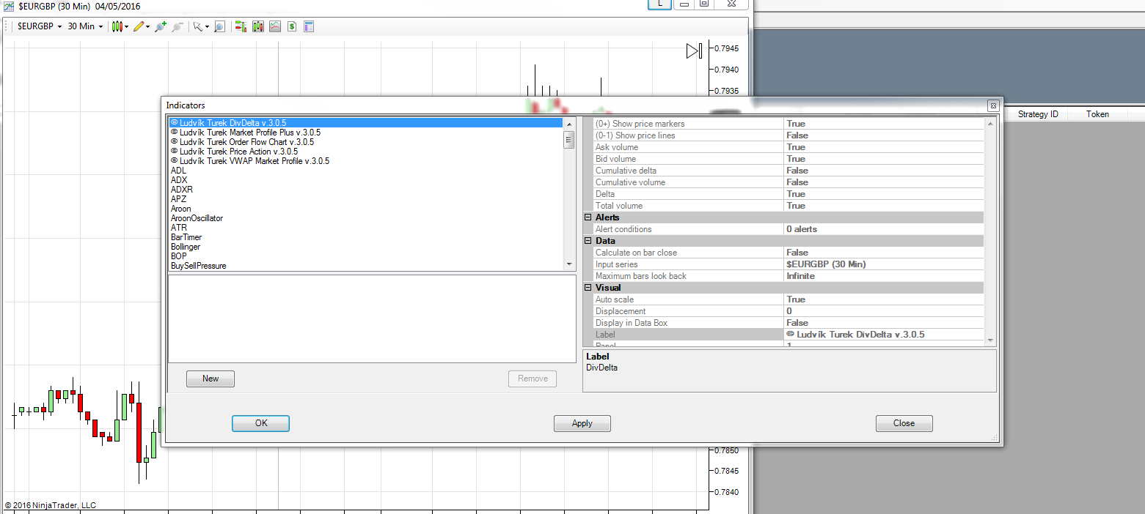The height and width of the screenshot is (514, 1145).
Task: Select BuySellPressure in the indicator list
Action: click(x=366, y=266)
